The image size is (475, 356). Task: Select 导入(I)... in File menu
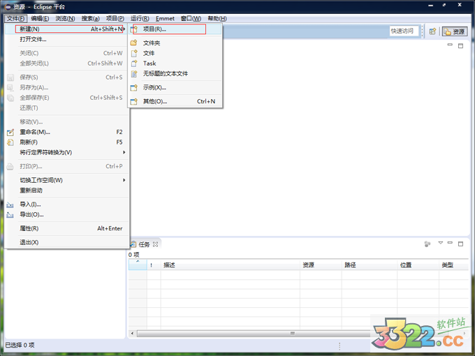(66, 205)
